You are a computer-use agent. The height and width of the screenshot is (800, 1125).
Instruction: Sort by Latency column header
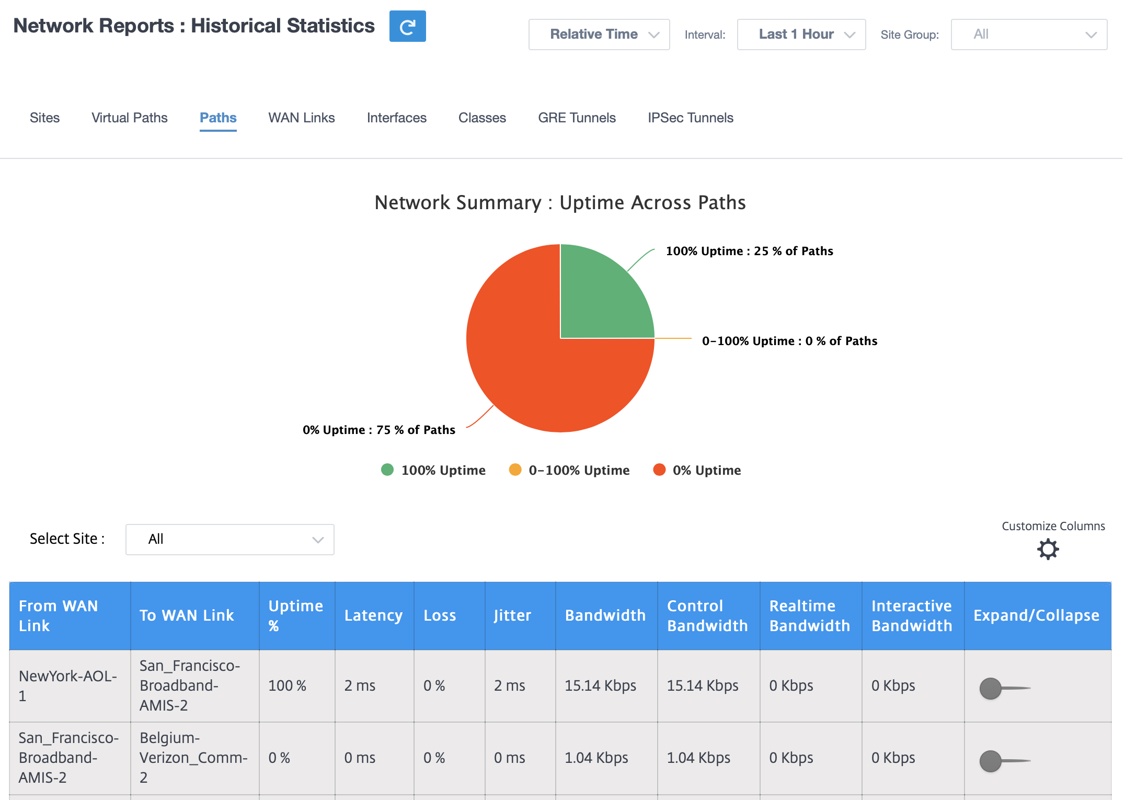coord(374,616)
